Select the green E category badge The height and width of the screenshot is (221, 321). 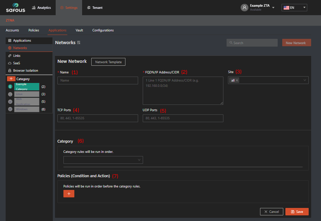[10, 86]
